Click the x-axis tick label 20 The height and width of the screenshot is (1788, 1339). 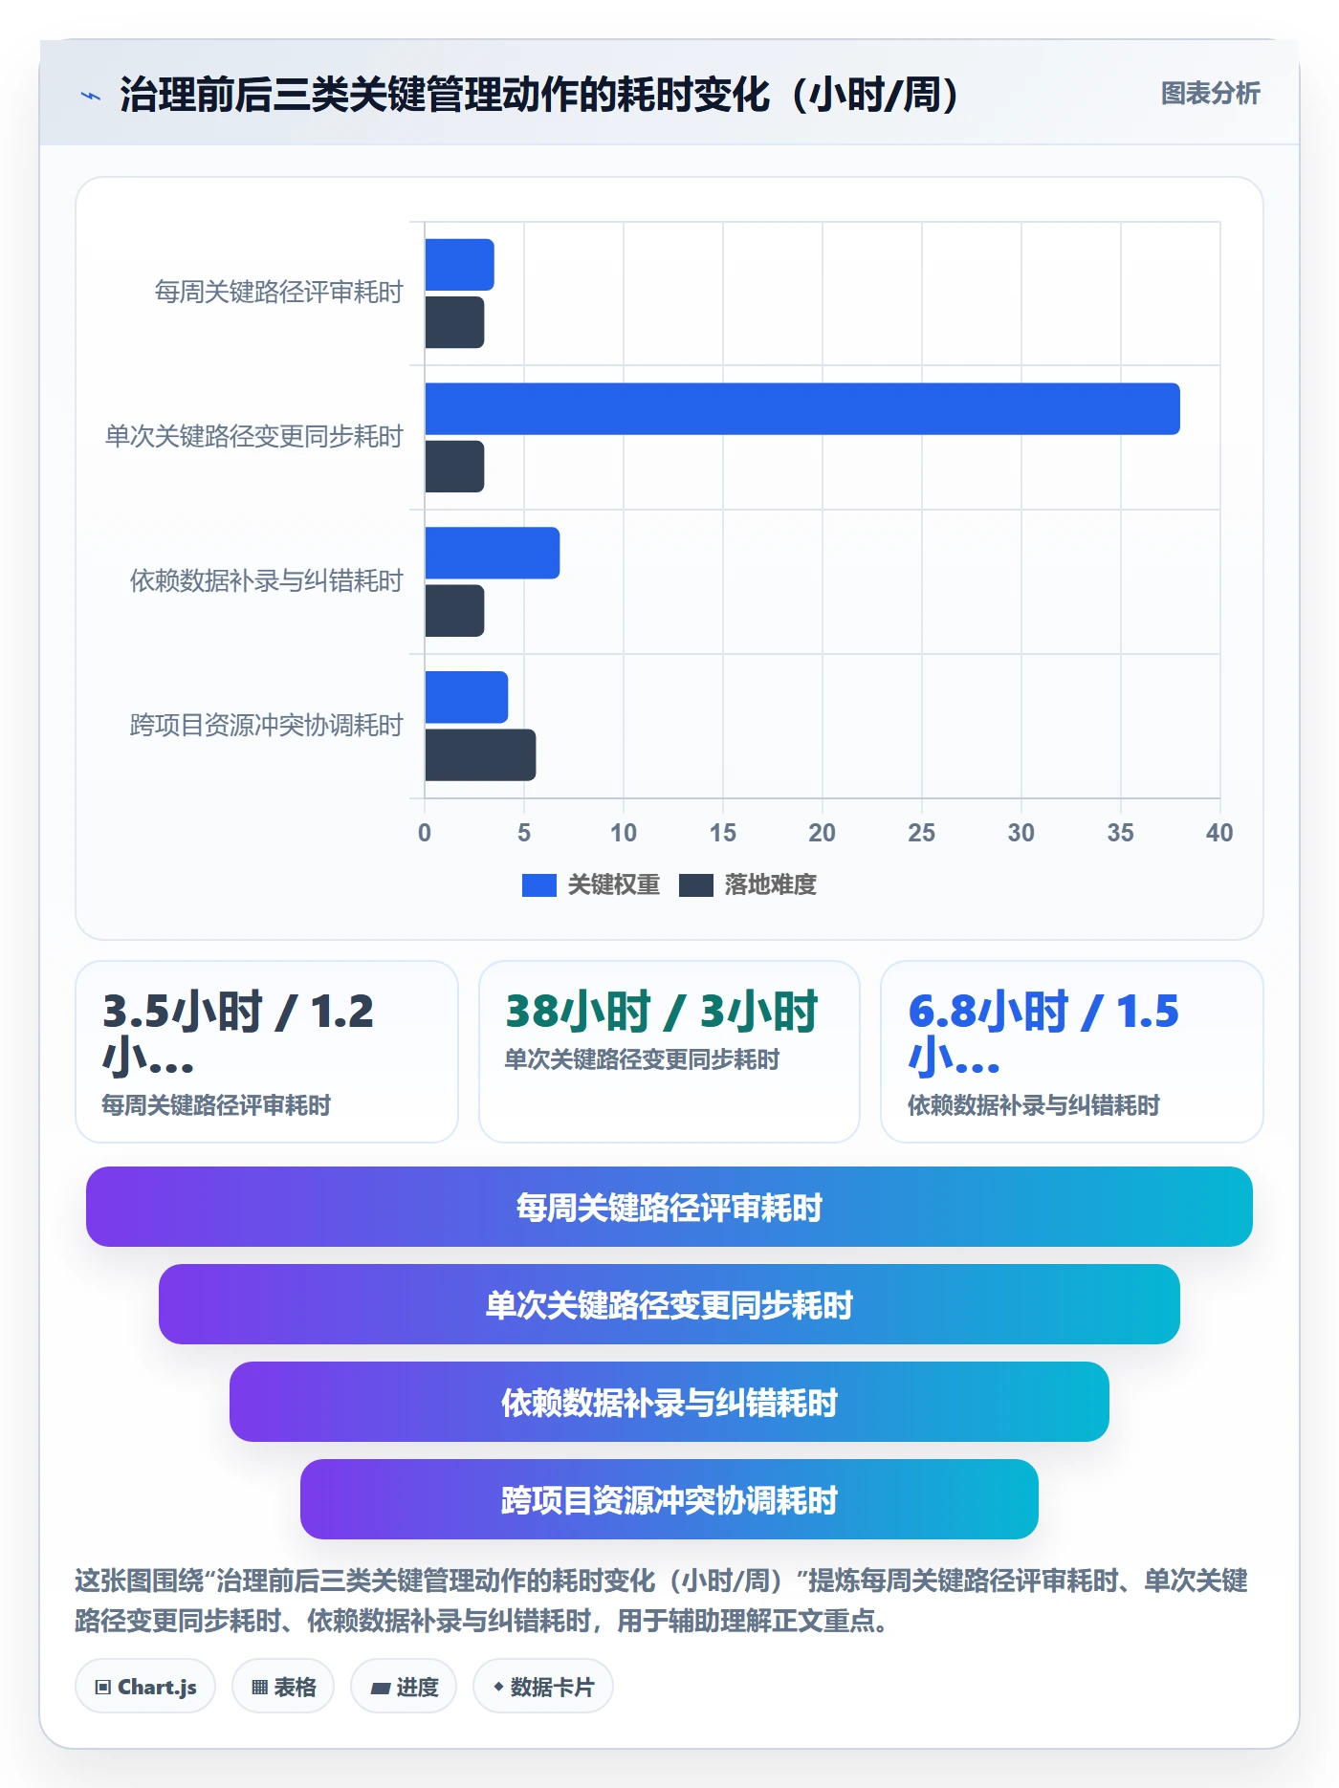point(822,833)
